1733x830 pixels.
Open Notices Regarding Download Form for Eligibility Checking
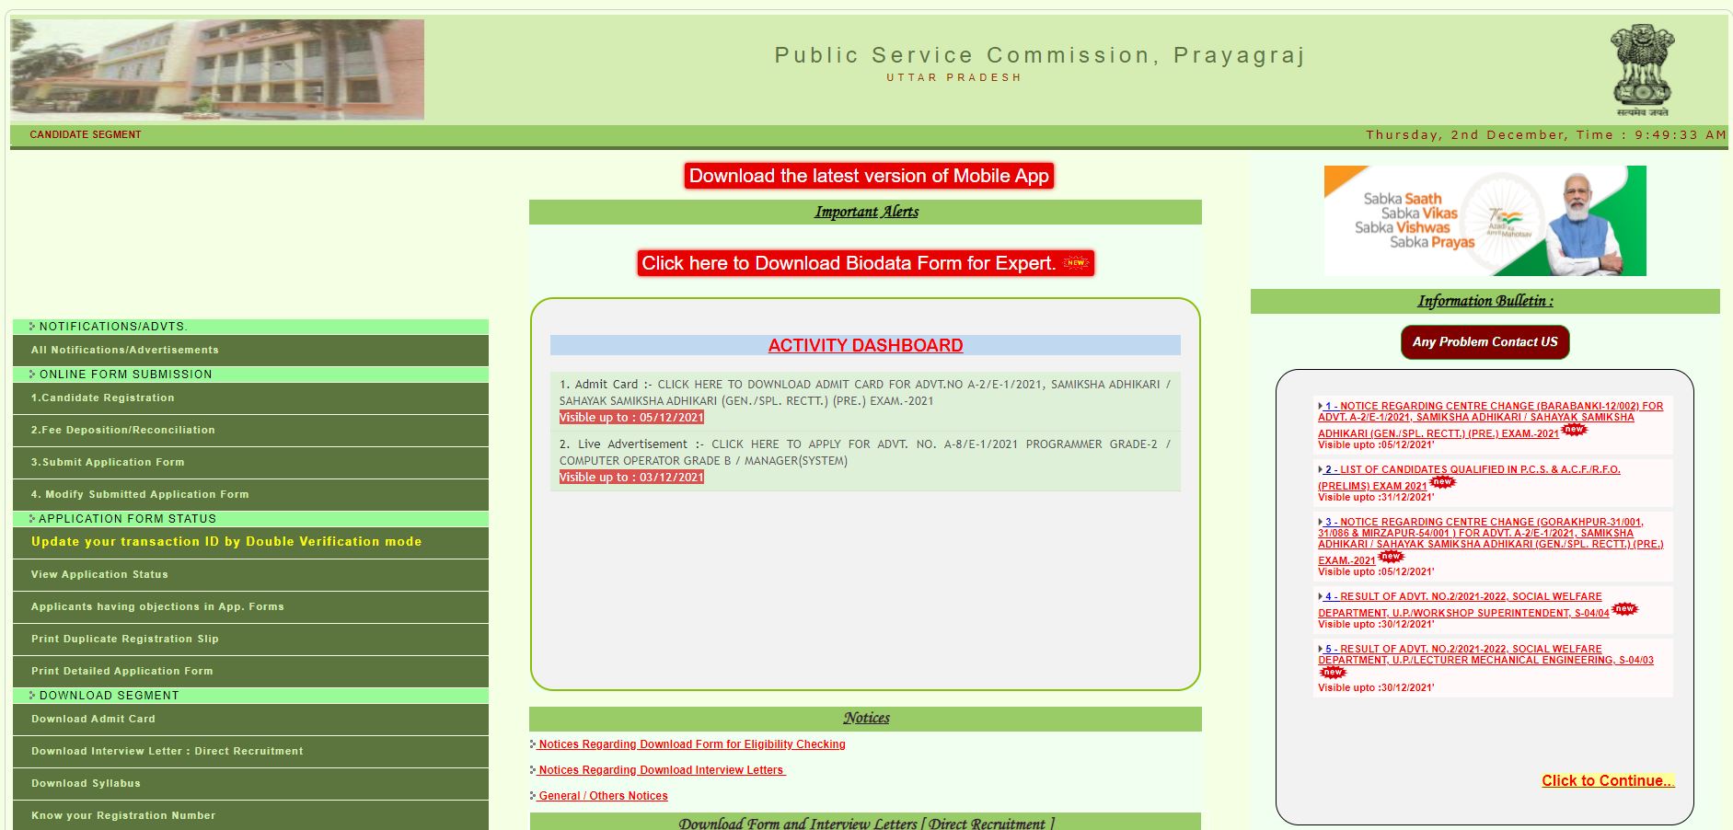[691, 744]
